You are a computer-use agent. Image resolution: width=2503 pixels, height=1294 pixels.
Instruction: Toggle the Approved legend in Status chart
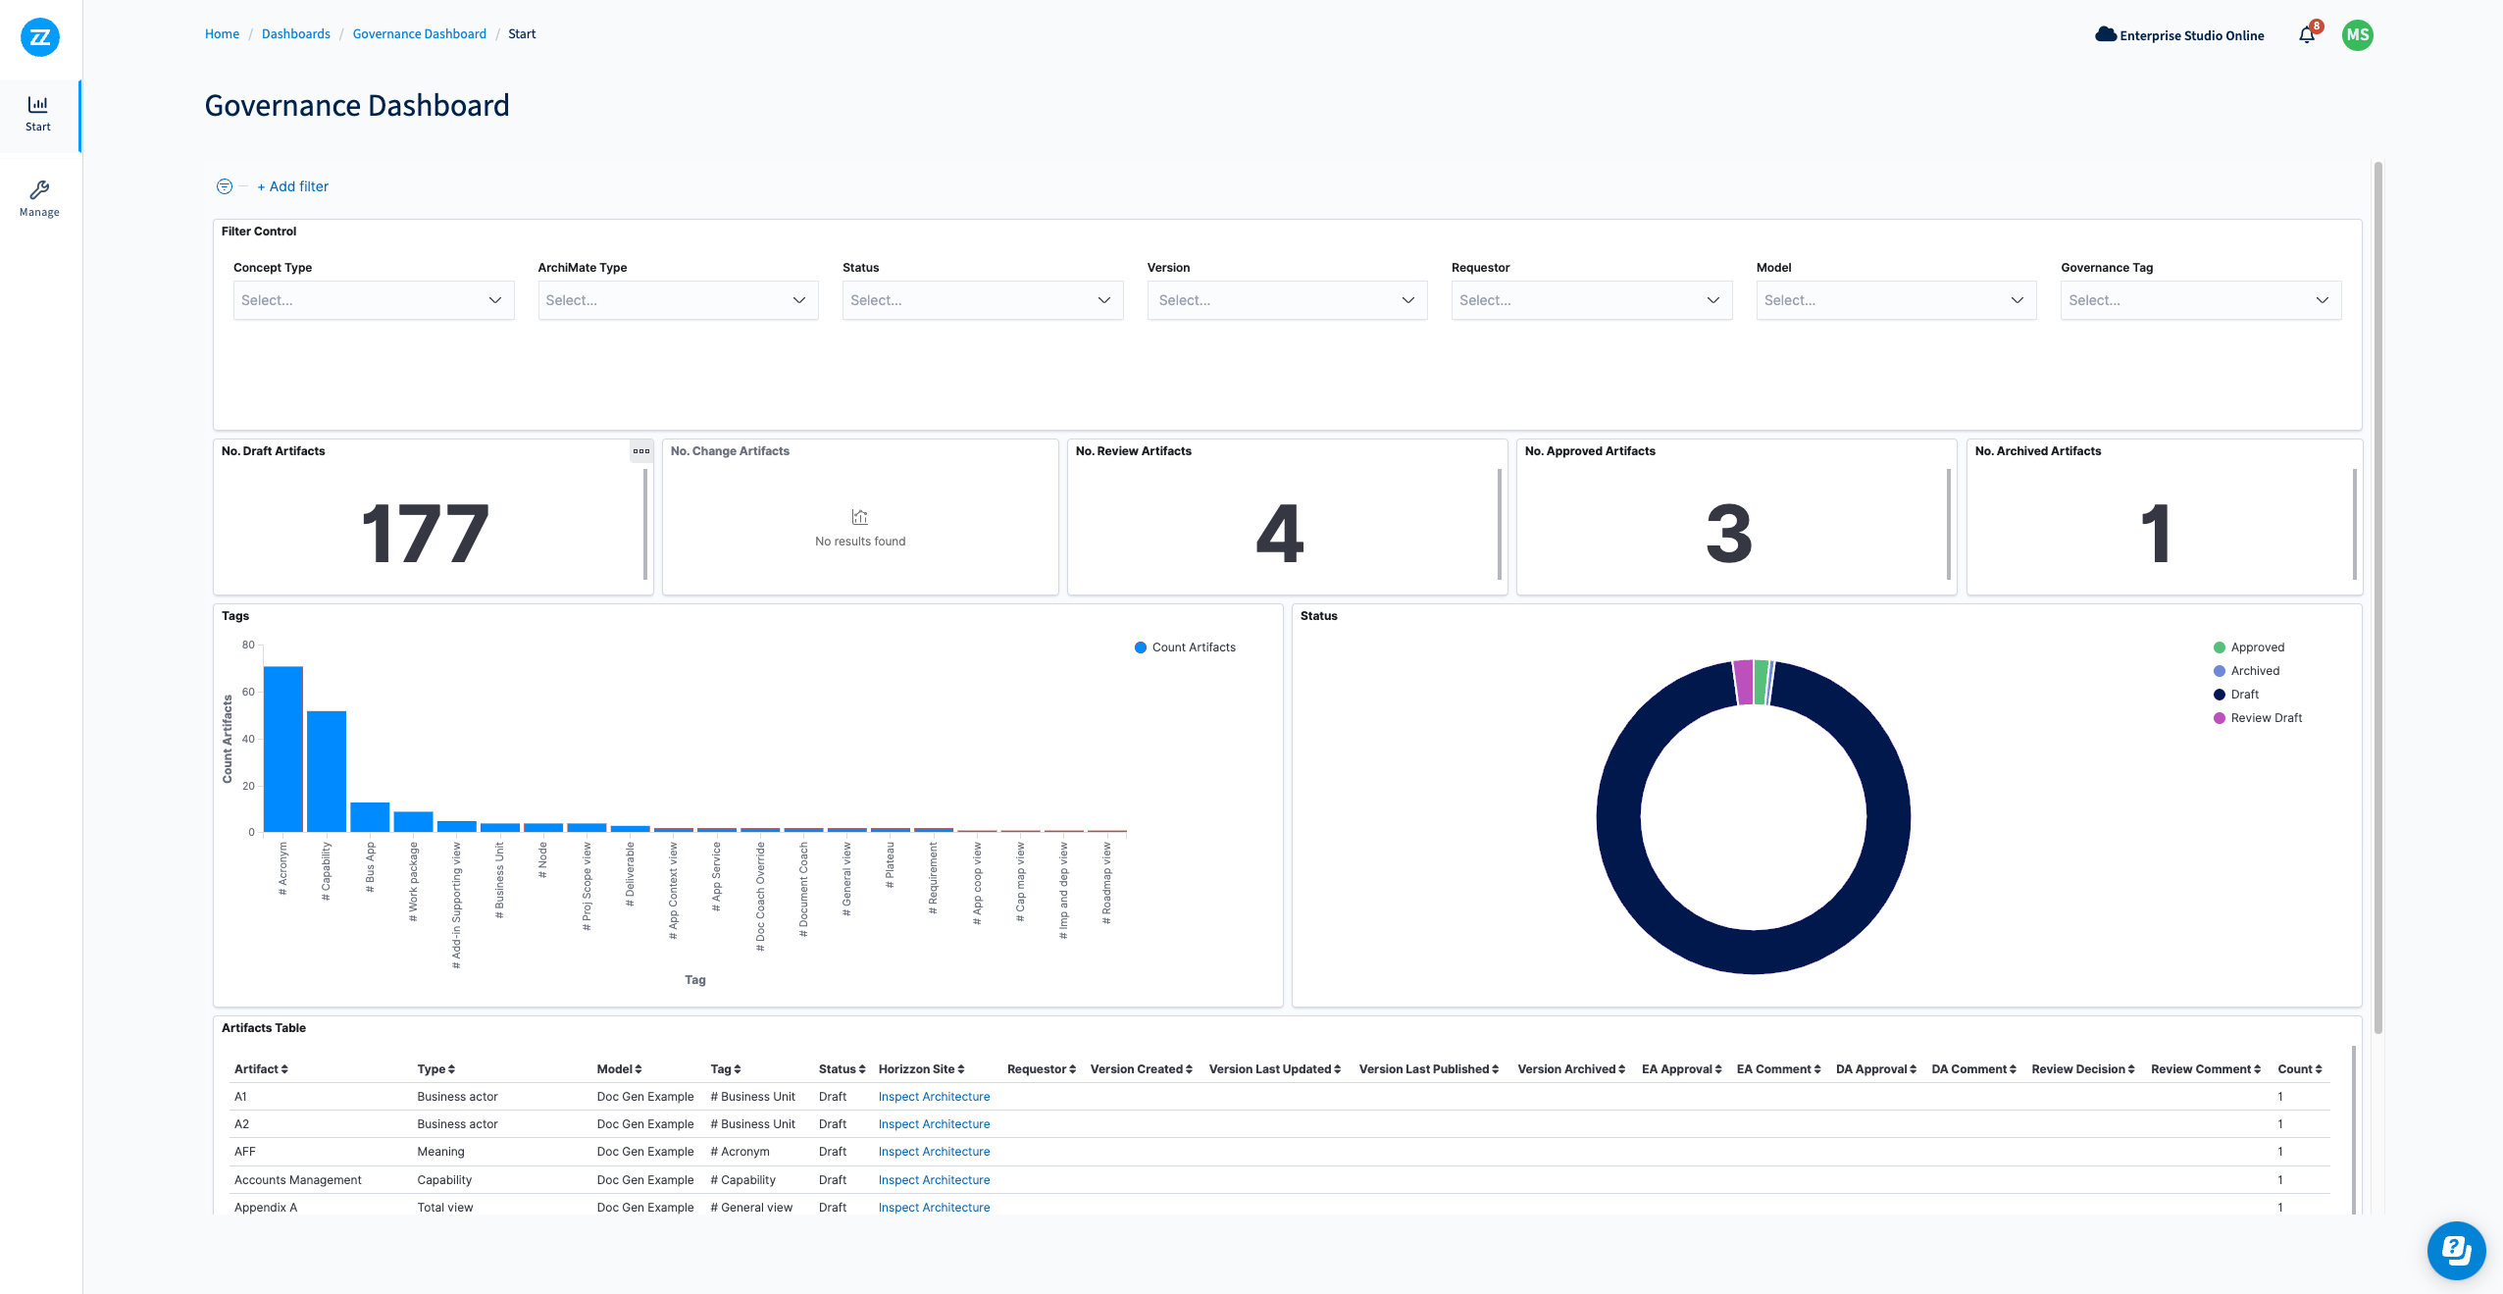point(2251,647)
